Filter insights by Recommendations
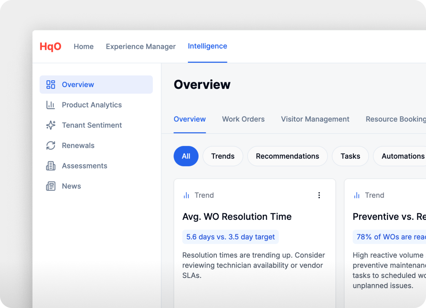Image resolution: width=426 pixels, height=308 pixels. point(287,156)
